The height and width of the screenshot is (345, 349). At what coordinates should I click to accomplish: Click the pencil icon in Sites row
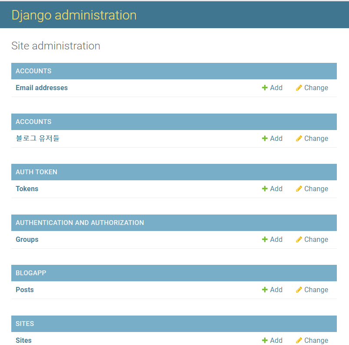(299, 340)
